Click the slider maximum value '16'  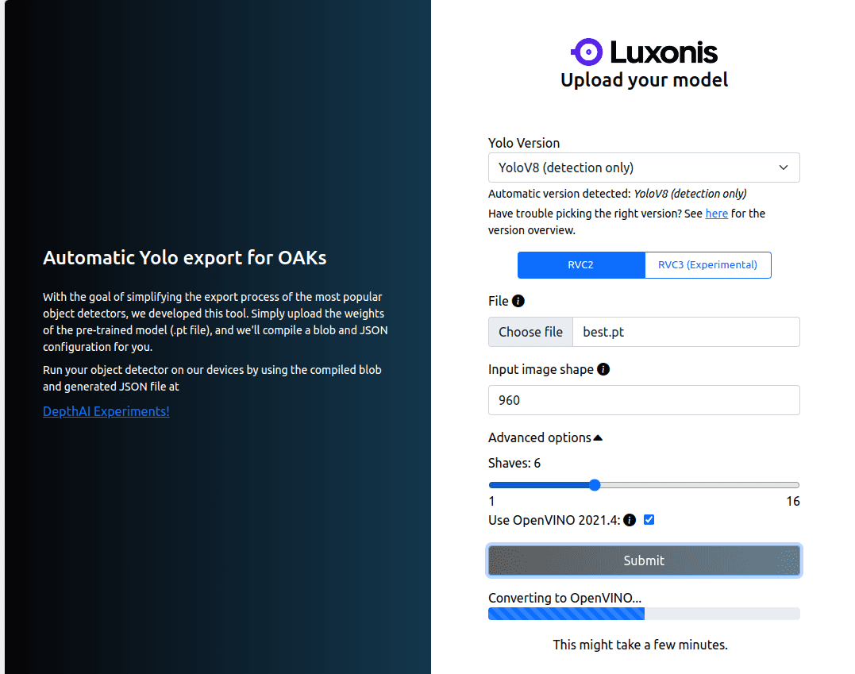[x=793, y=501]
